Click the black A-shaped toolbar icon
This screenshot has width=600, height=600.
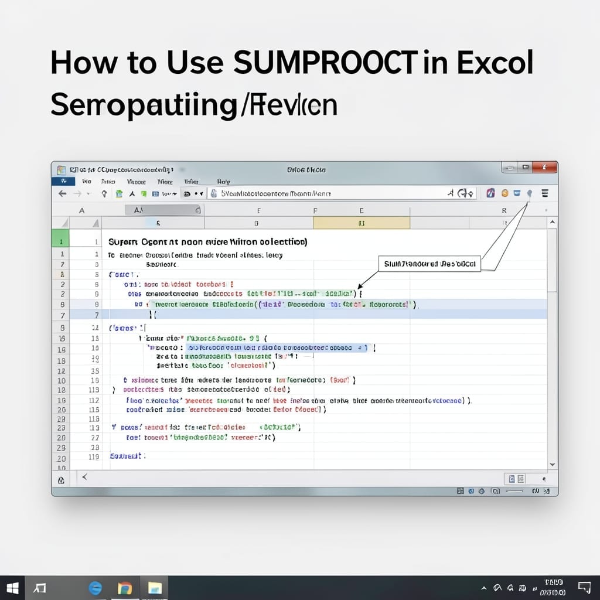pyautogui.click(x=132, y=193)
